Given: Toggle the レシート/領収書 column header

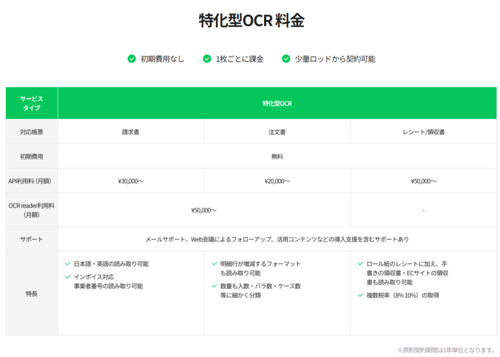Looking at the screenshot, I should click(x=423, y=131).
